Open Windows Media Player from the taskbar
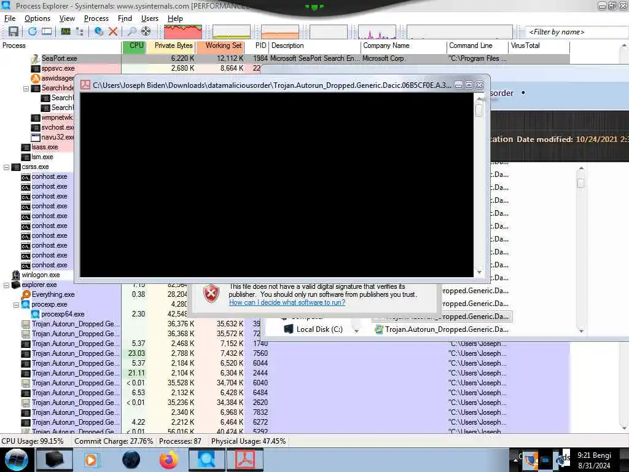This screenshot has height=472, width=629. pos(91,460)
